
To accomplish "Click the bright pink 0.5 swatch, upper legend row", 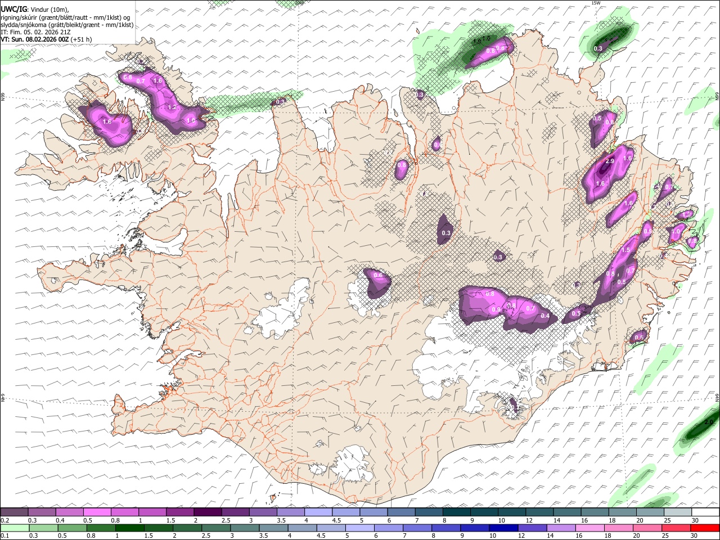I will click(97, 512).
